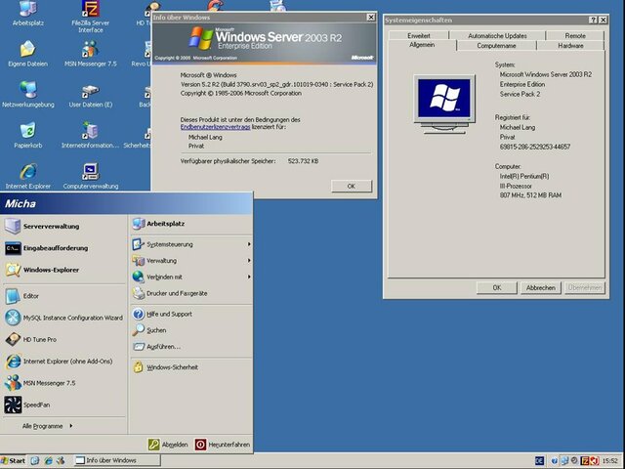Launch MSN Messenger 7.5 from the Start menu
625x469 pixels.
(x=62, y=383)
